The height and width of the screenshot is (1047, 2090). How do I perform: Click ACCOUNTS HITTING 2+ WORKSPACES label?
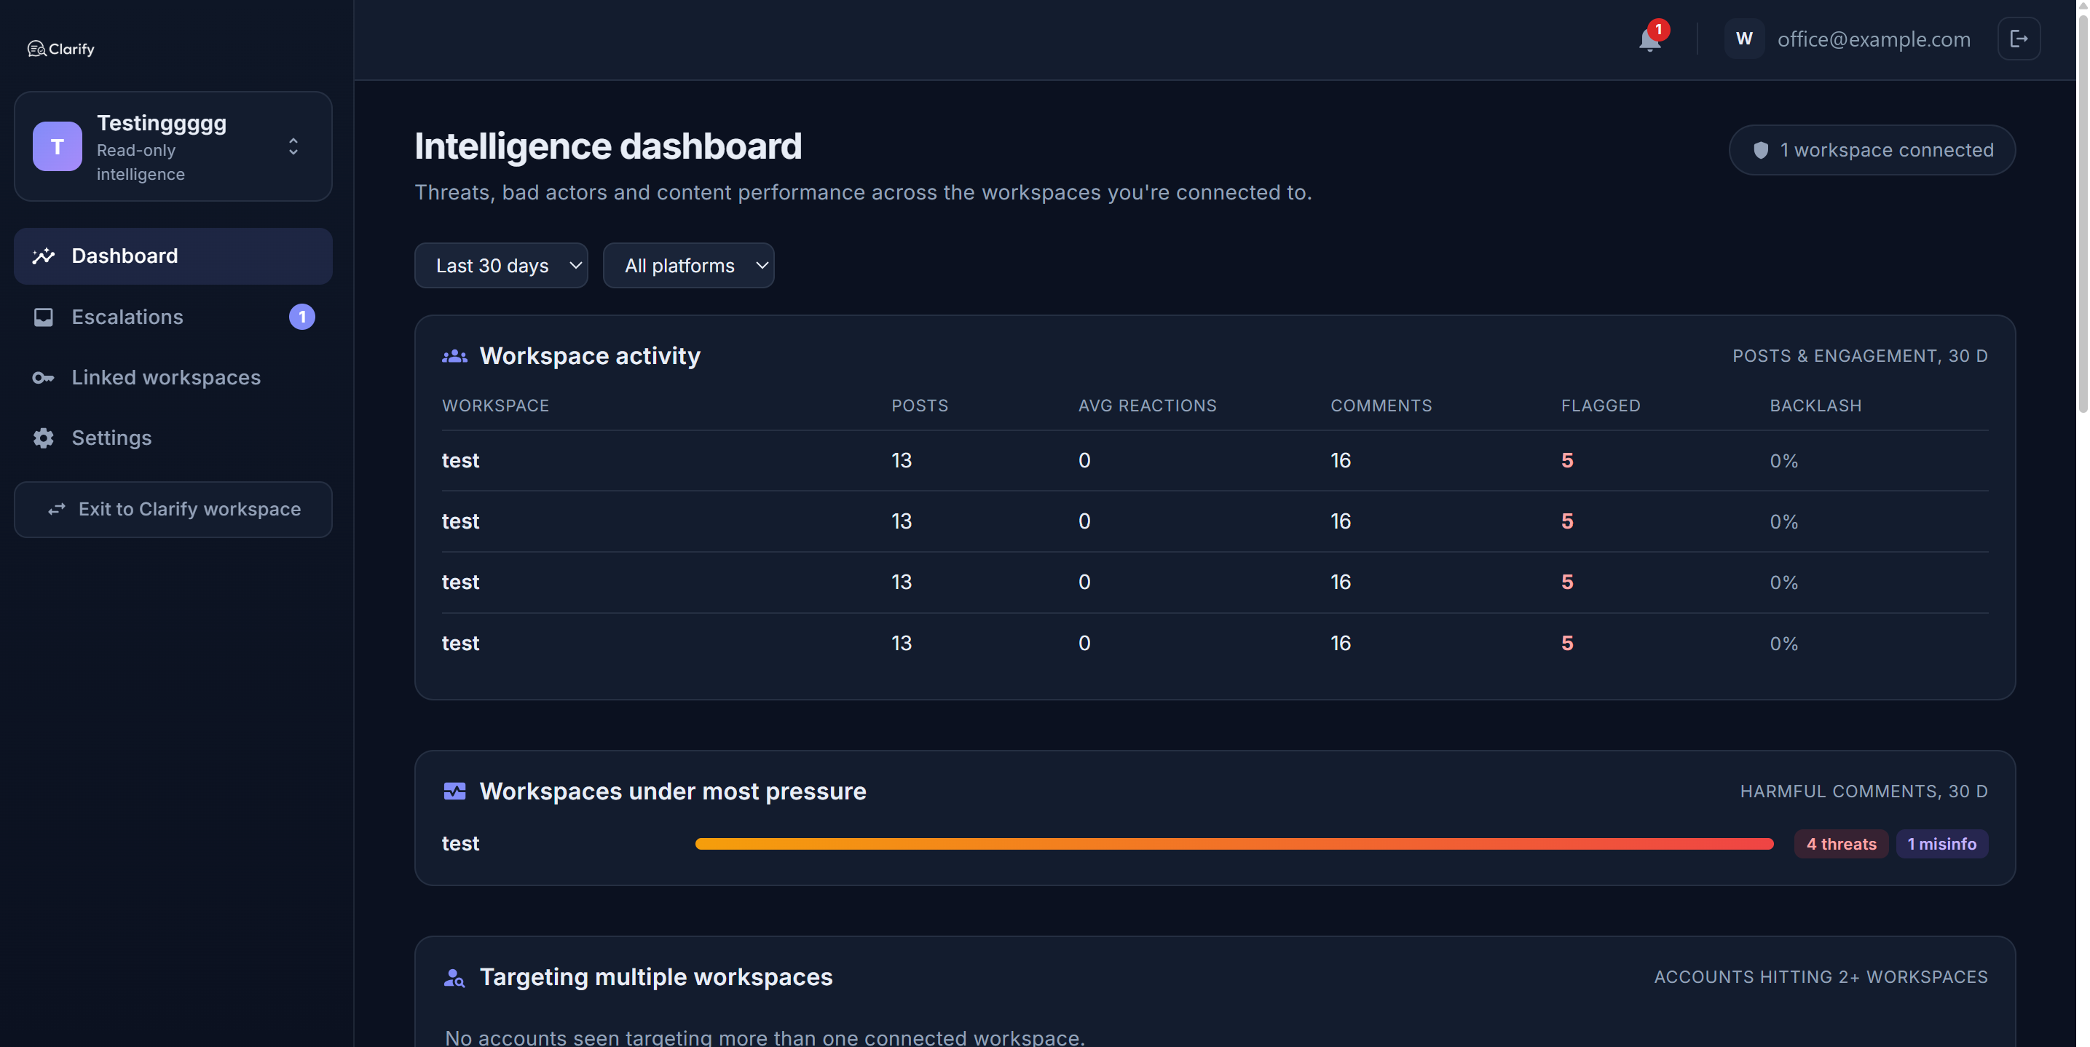1821,977
